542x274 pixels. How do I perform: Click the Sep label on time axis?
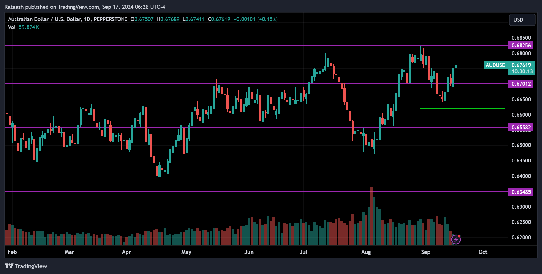426,252
